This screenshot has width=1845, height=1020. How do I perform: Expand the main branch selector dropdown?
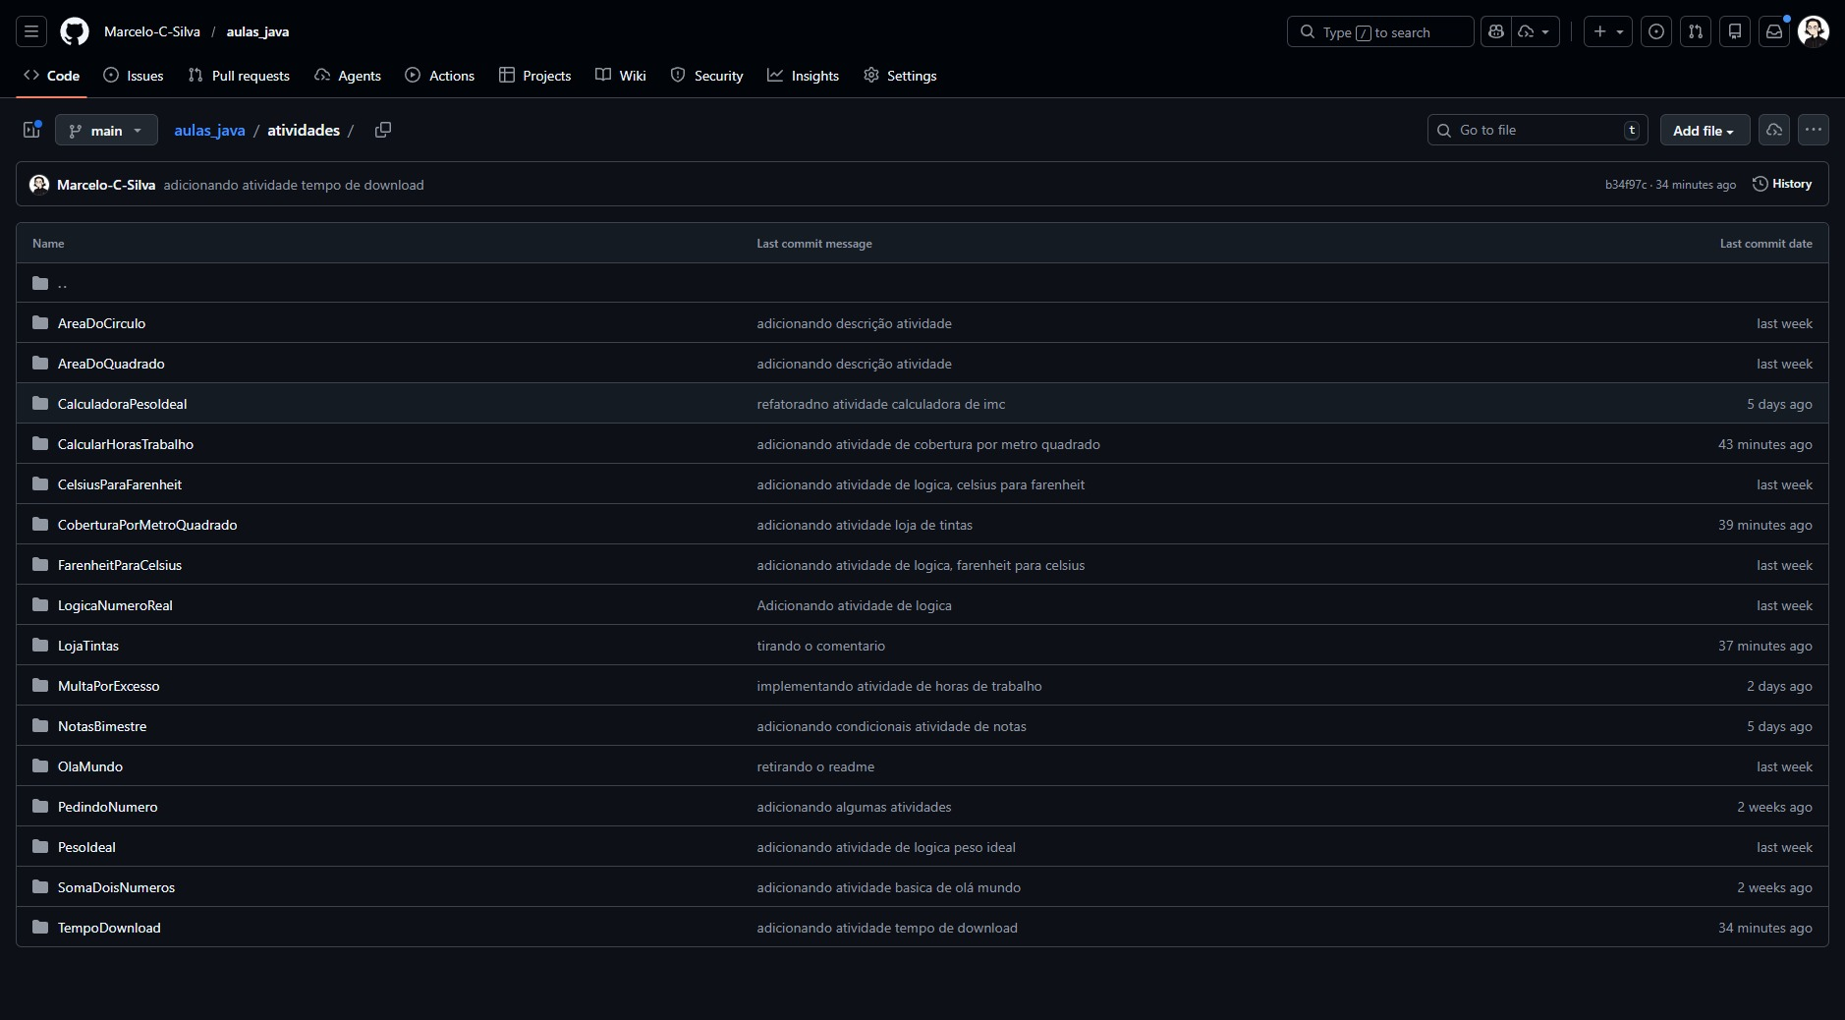(x=106, y=130)
